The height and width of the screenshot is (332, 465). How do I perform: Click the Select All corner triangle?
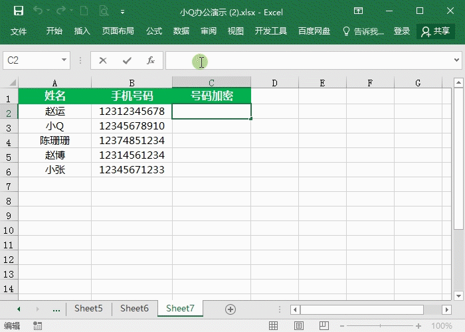(13, 82)
